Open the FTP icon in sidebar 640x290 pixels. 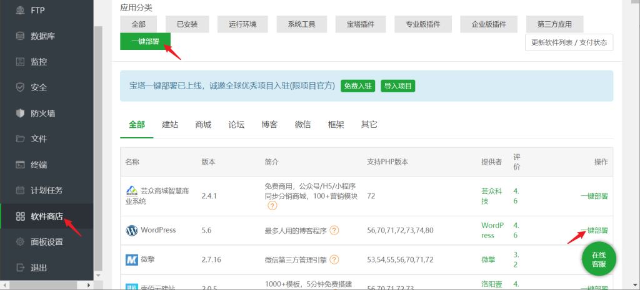[20, 11]
